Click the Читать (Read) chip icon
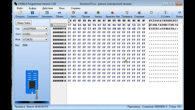 coord(98,13)
